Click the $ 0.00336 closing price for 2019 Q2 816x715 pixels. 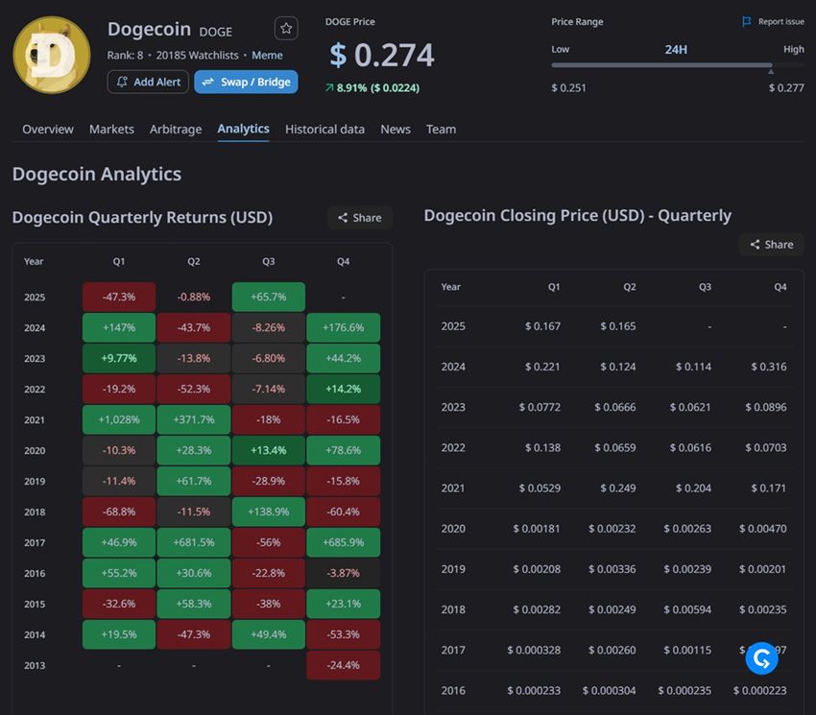pos(612,569)
